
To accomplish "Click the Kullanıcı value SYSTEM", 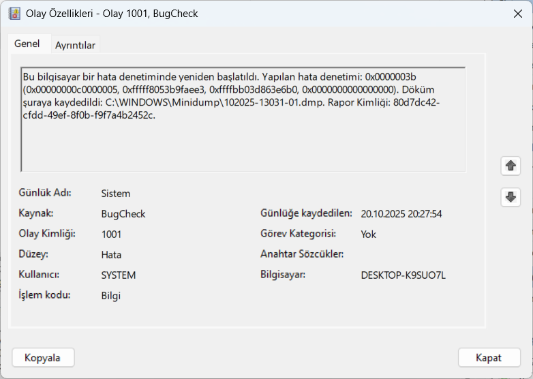I will [x=119, y=275].
